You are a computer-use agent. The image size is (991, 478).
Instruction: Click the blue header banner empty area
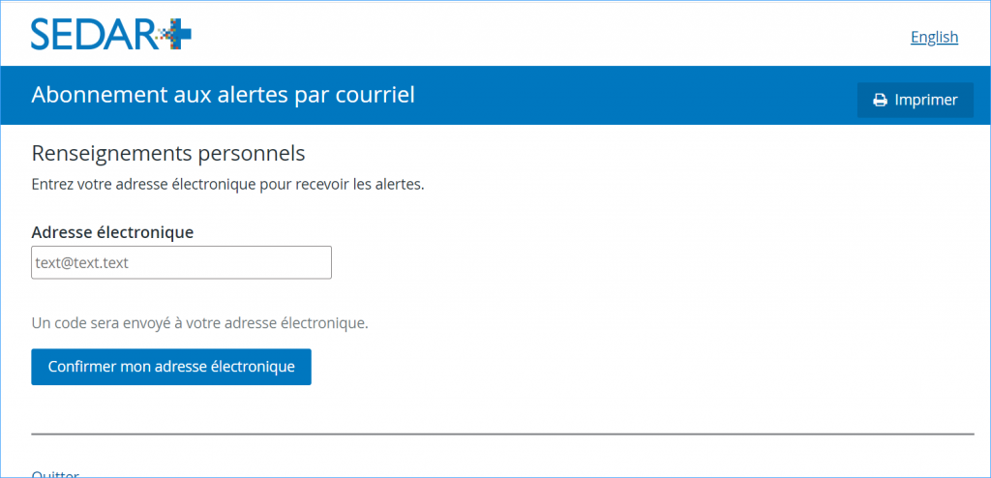(632, 95)
